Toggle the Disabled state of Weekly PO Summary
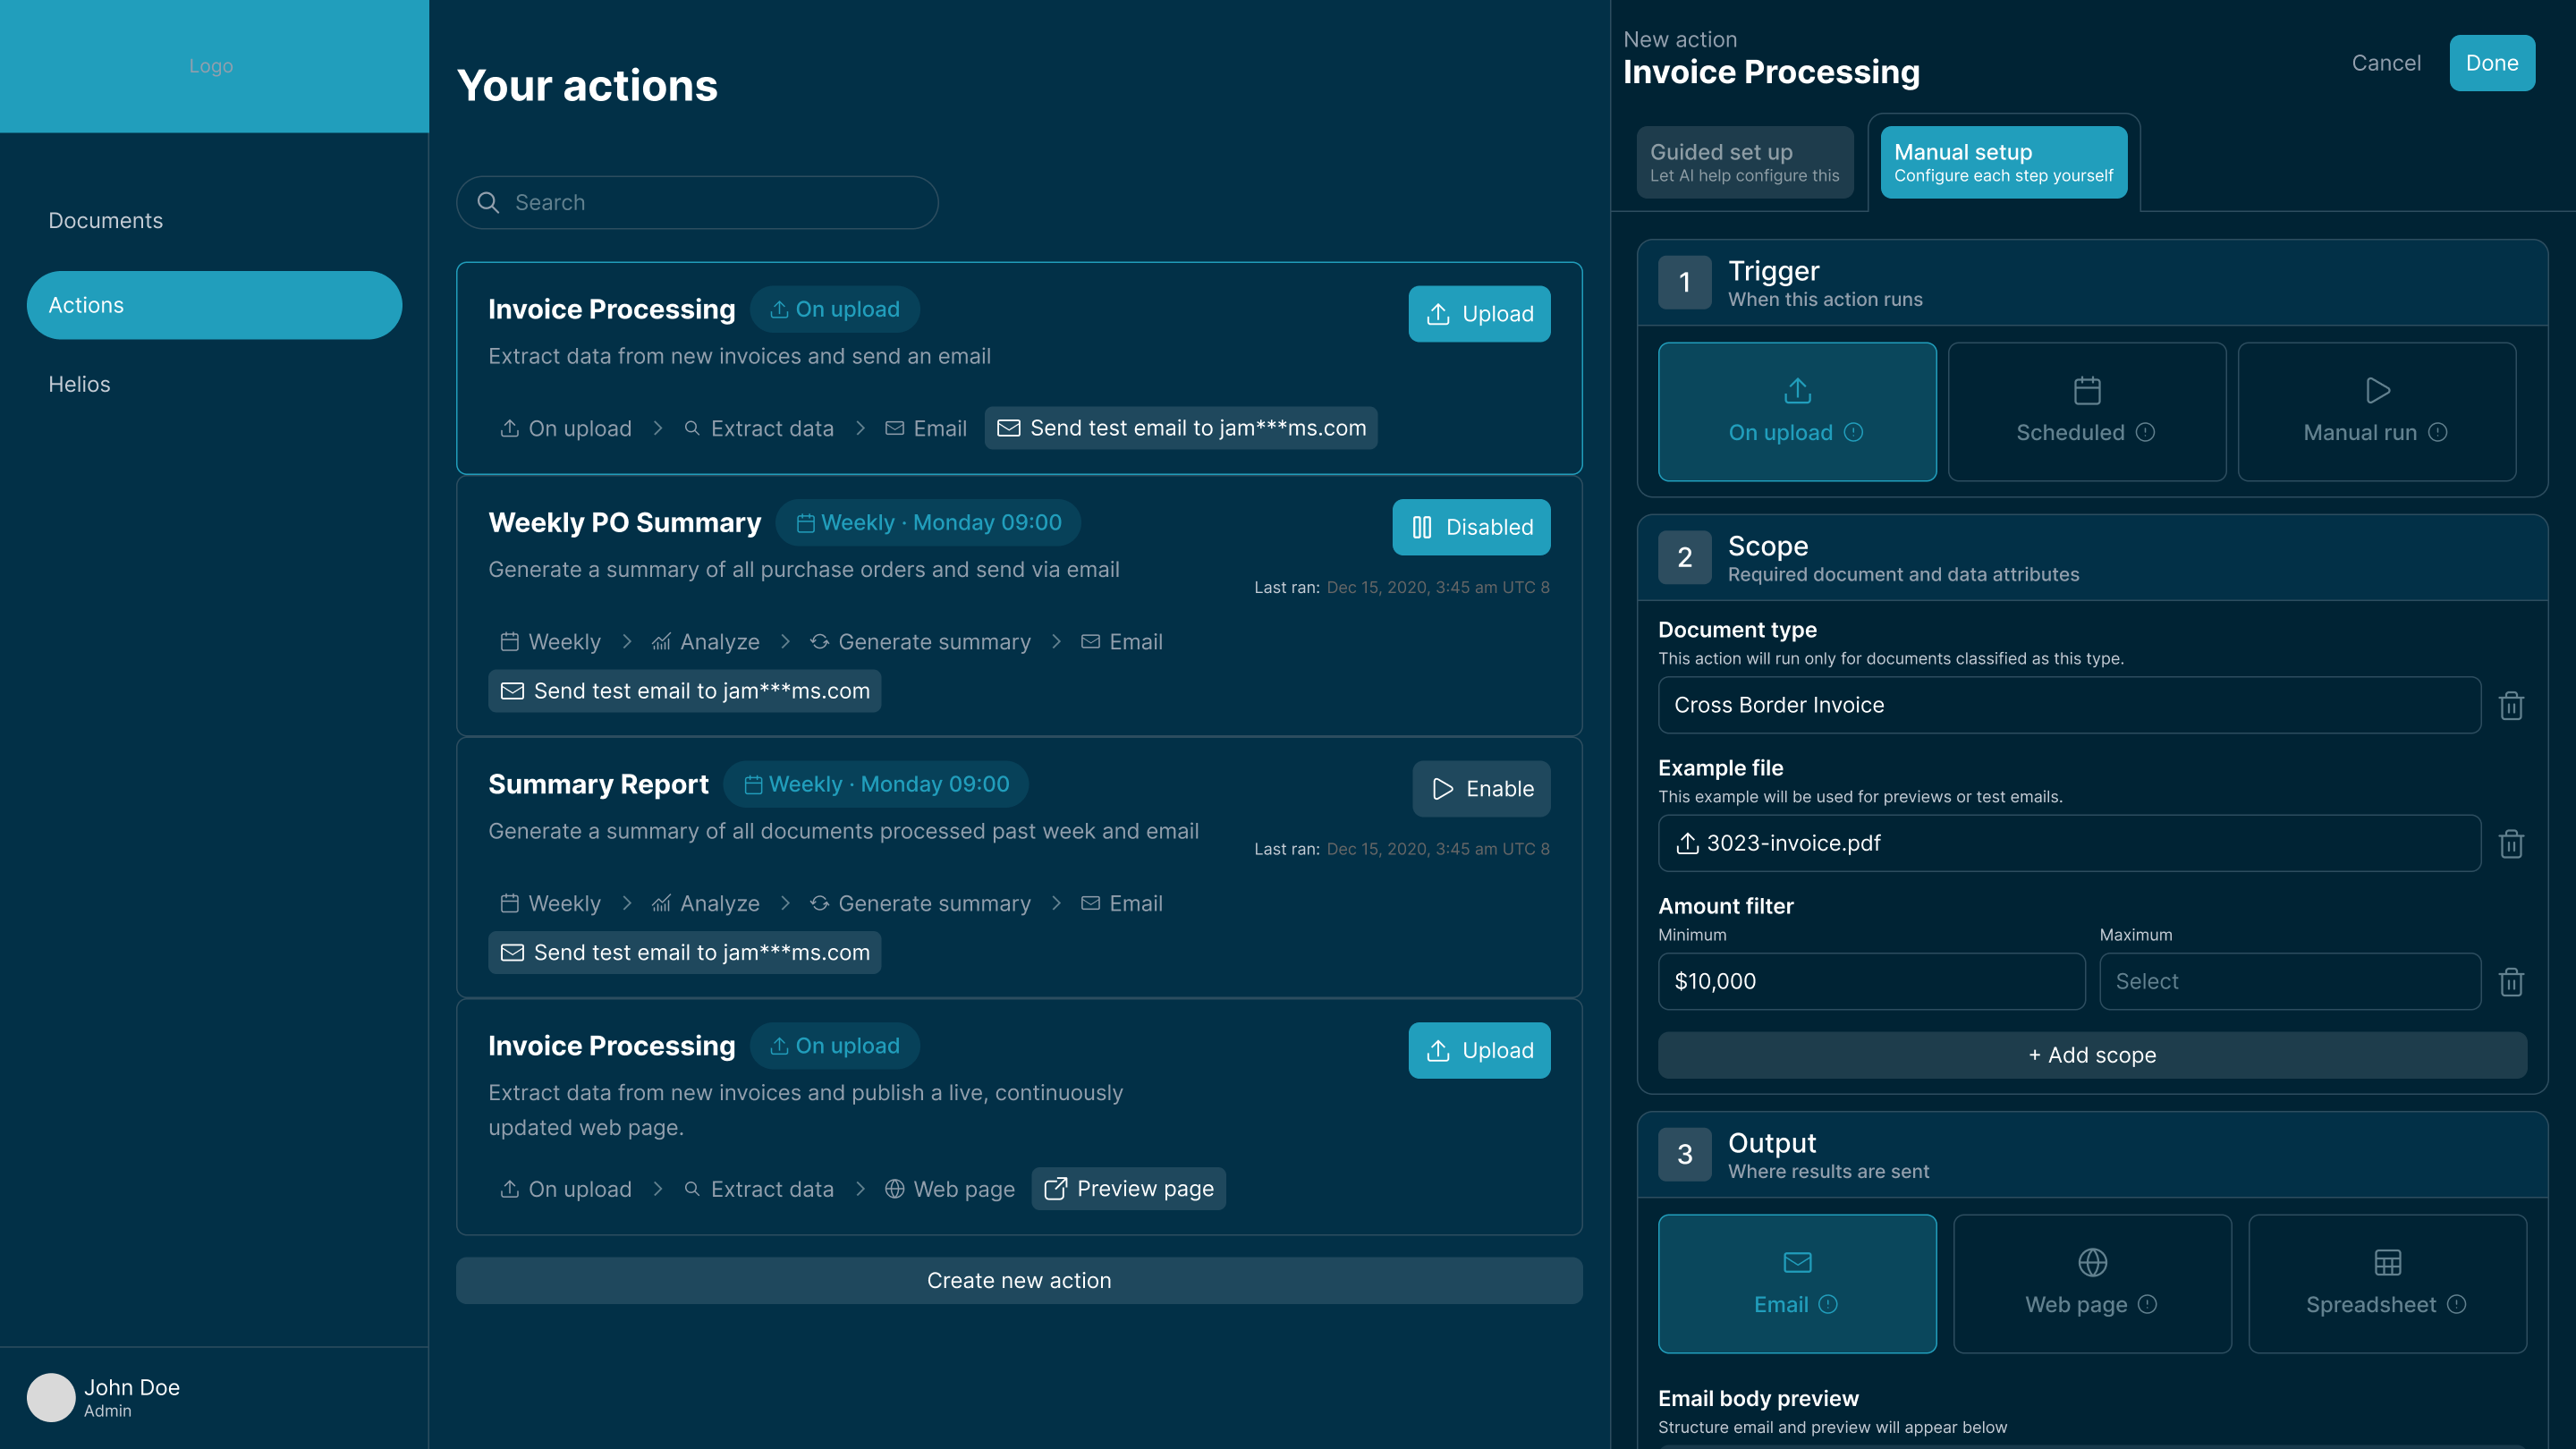This screenshot has width=2576, height=1449. pos(1471,527)
